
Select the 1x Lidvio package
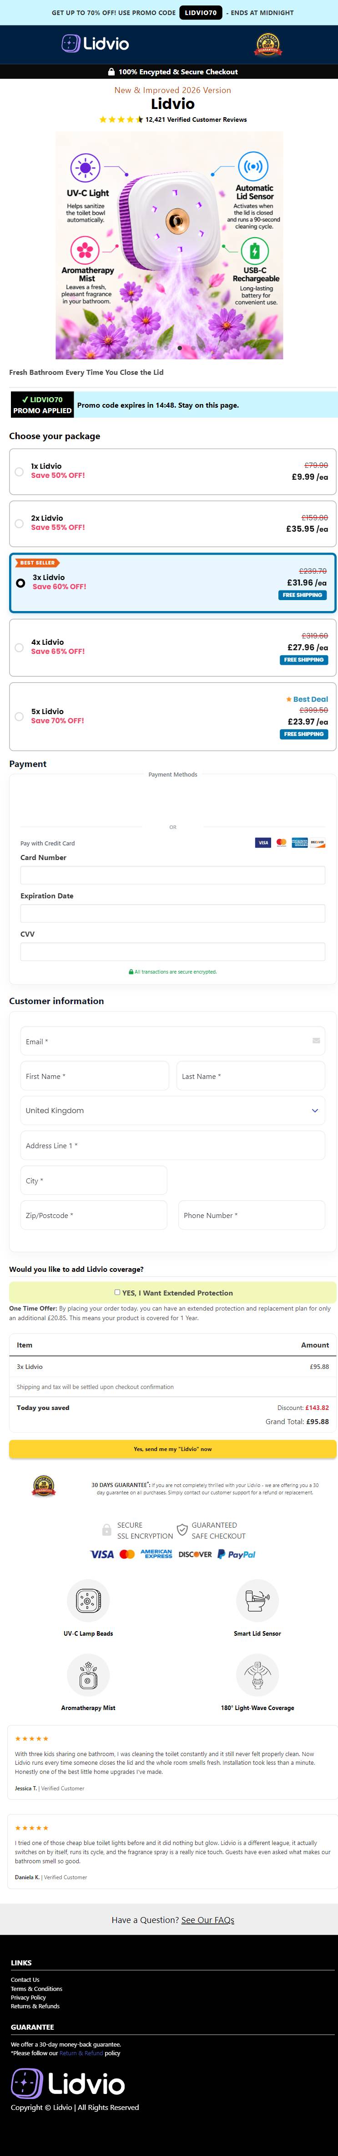tap(173, 471)
